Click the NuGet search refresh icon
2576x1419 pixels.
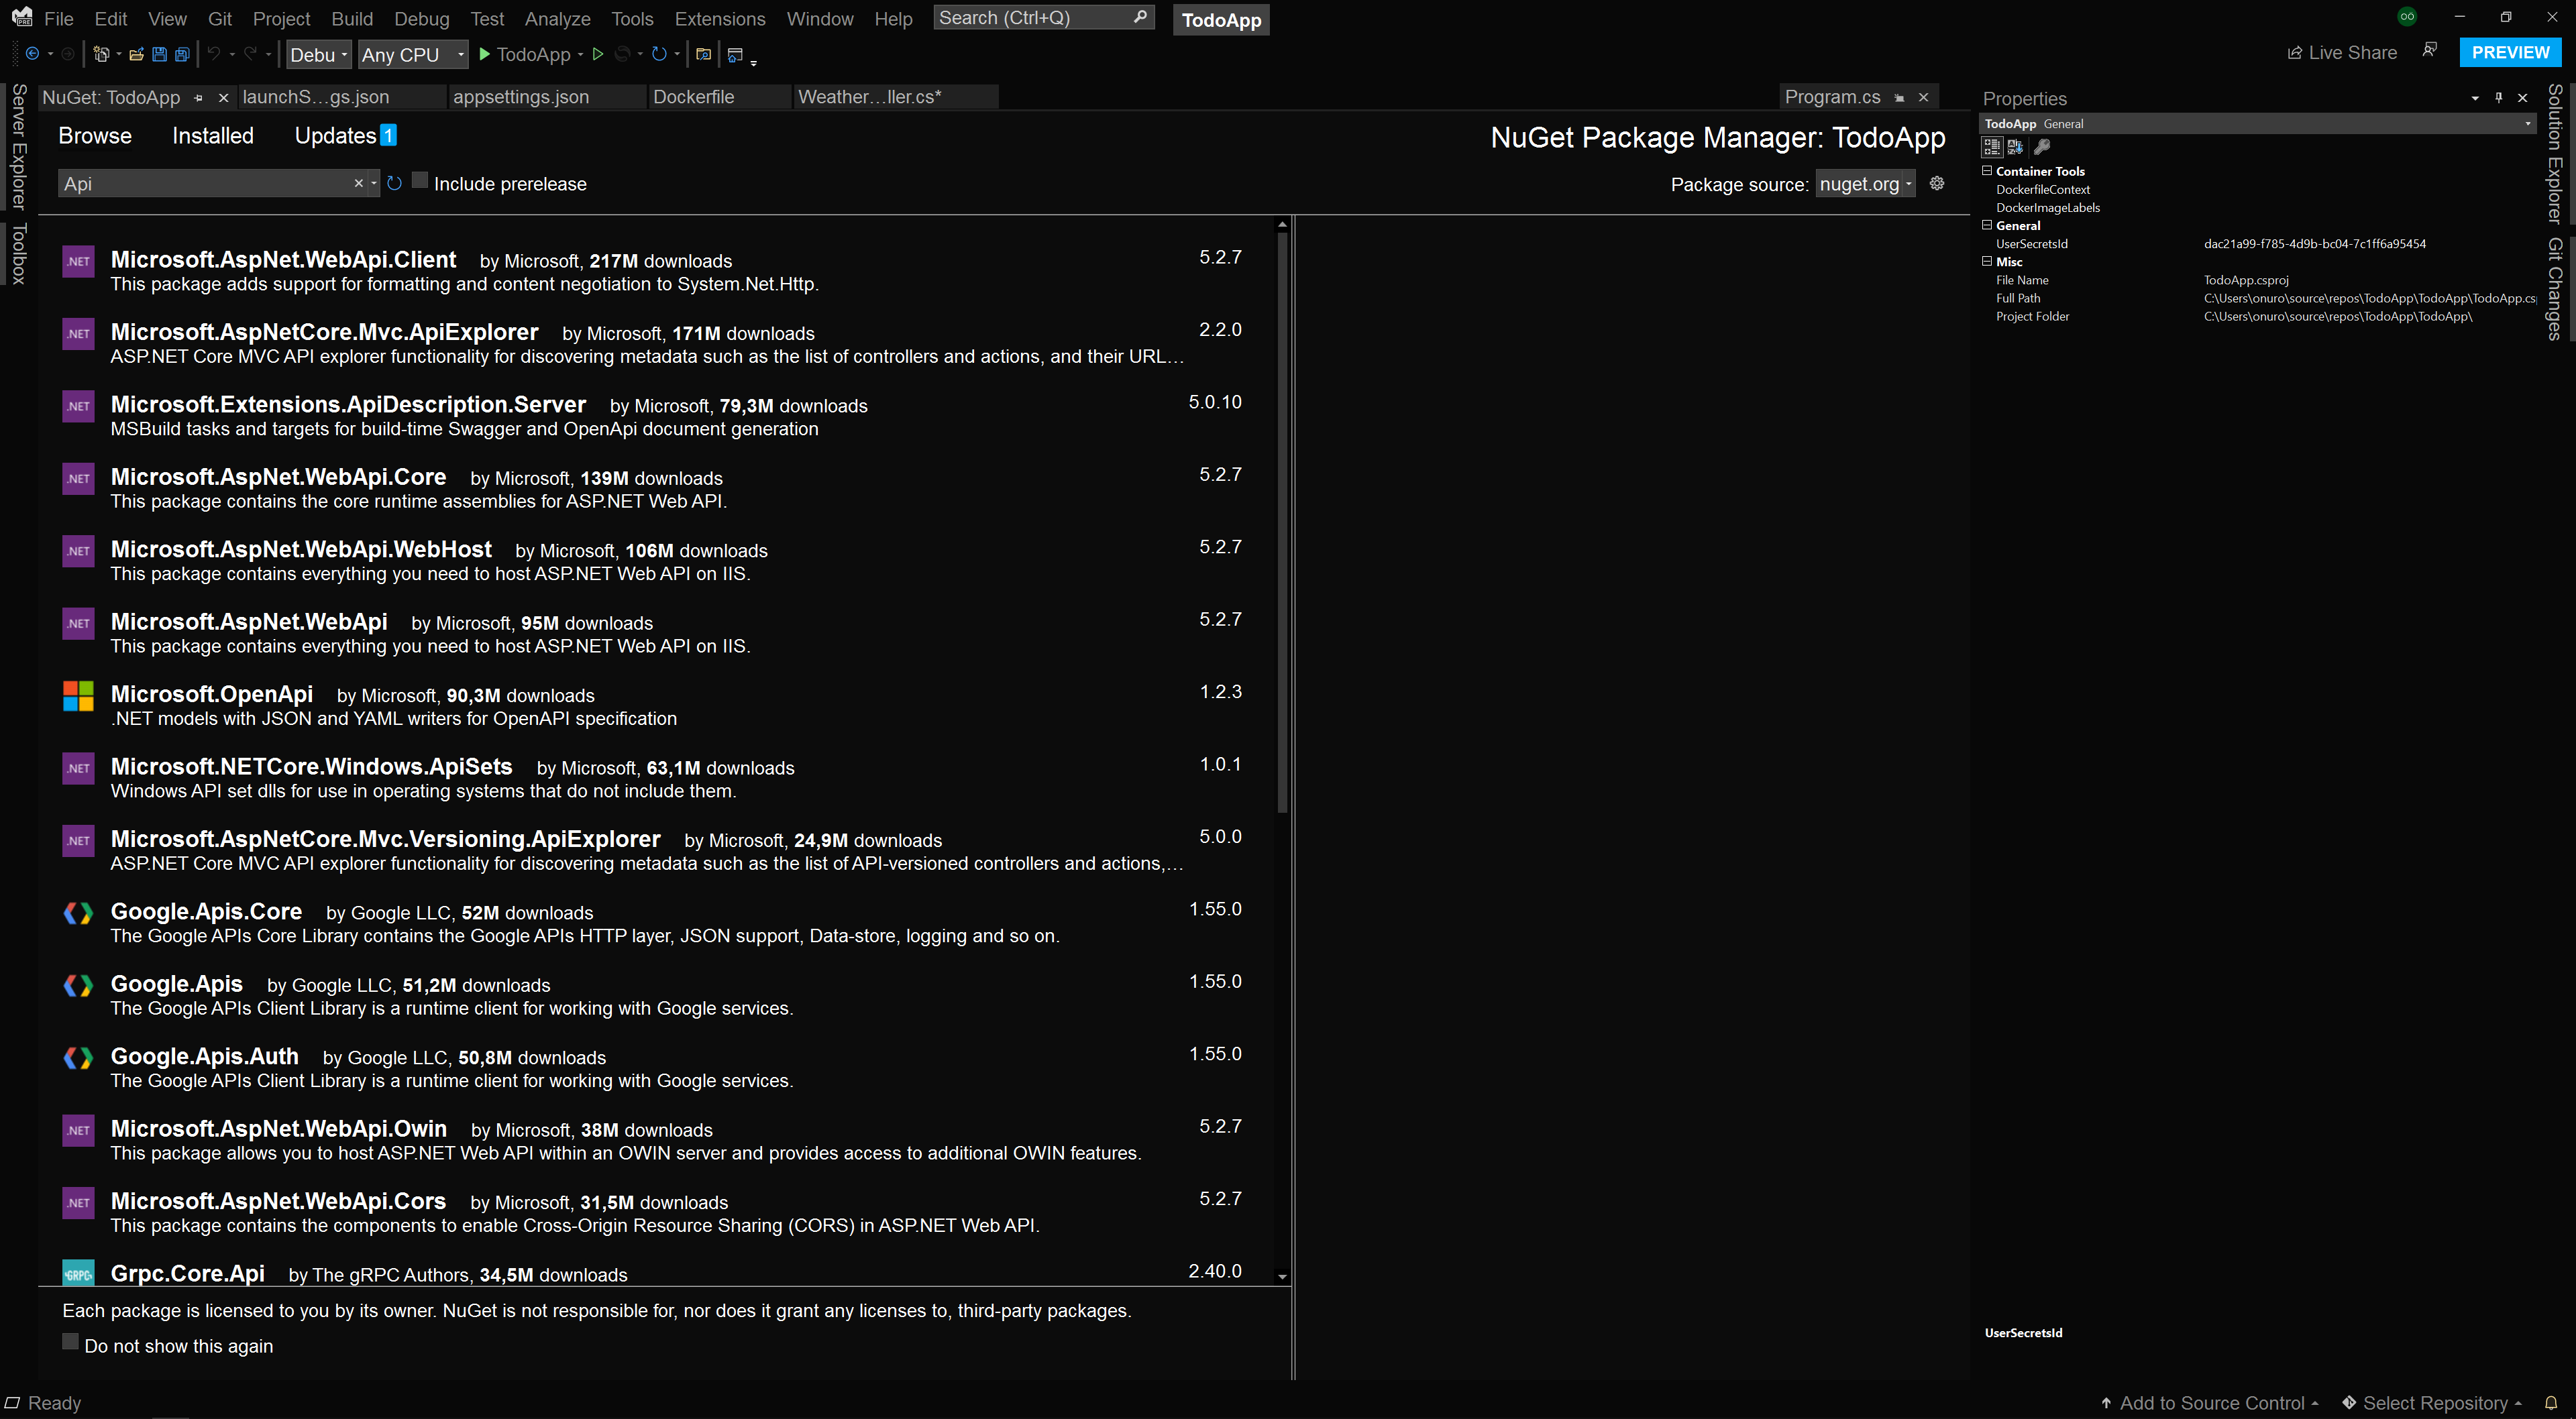[394, 183]
